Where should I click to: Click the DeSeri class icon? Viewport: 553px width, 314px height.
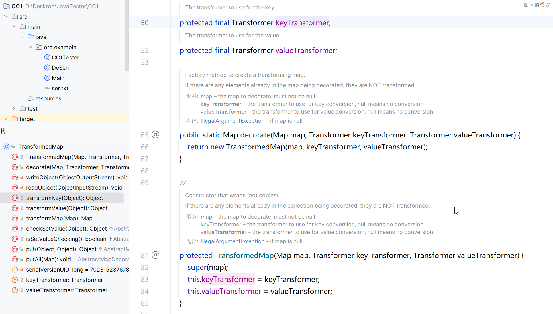click(47, 68)
